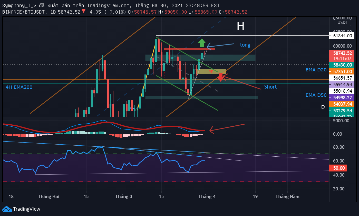Click the L:58369.00 low value

click(202, 12)
